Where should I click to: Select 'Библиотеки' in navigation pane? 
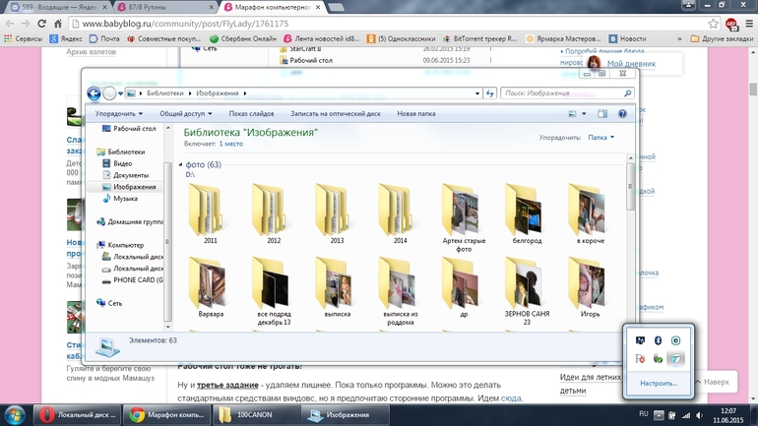pos(121,152)
